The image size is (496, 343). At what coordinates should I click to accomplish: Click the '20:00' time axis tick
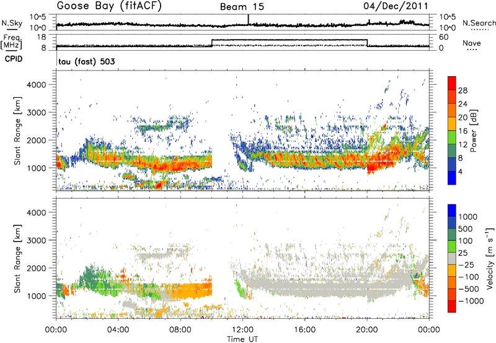[x=366, y=330]
